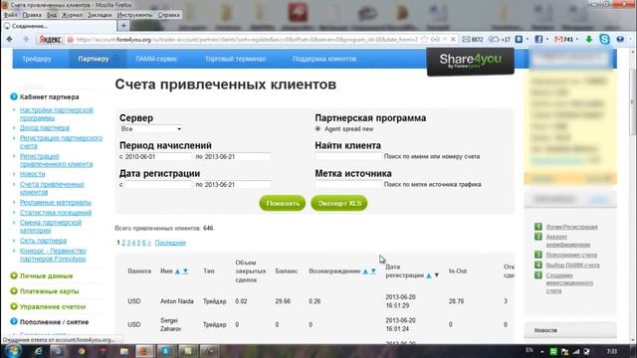
Task: Open the mail notifier showing 8872
Action: point(473,40)
